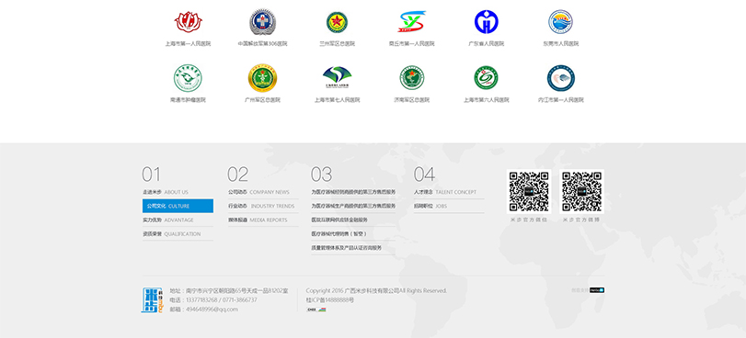The image size is (746, 338).
Task: Click the company logo in the footer
Action: (x=153, y=300)
